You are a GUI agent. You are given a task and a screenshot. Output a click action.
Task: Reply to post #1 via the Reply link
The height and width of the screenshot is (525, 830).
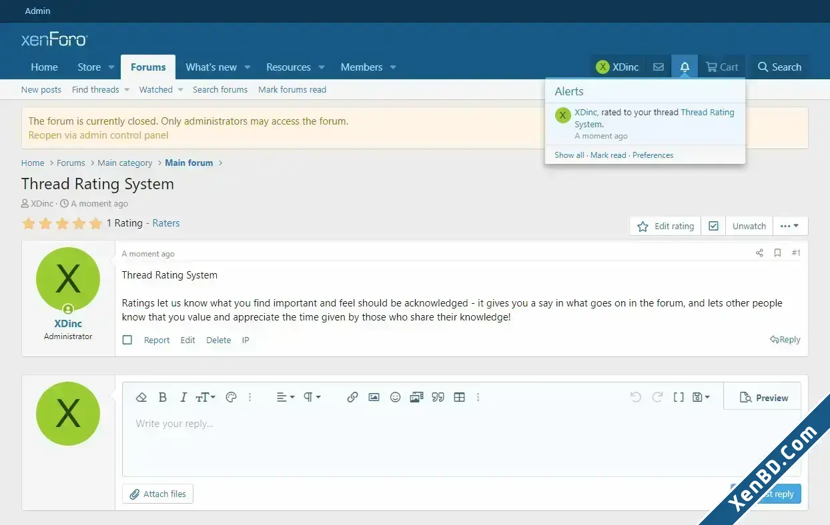[785, 340]
